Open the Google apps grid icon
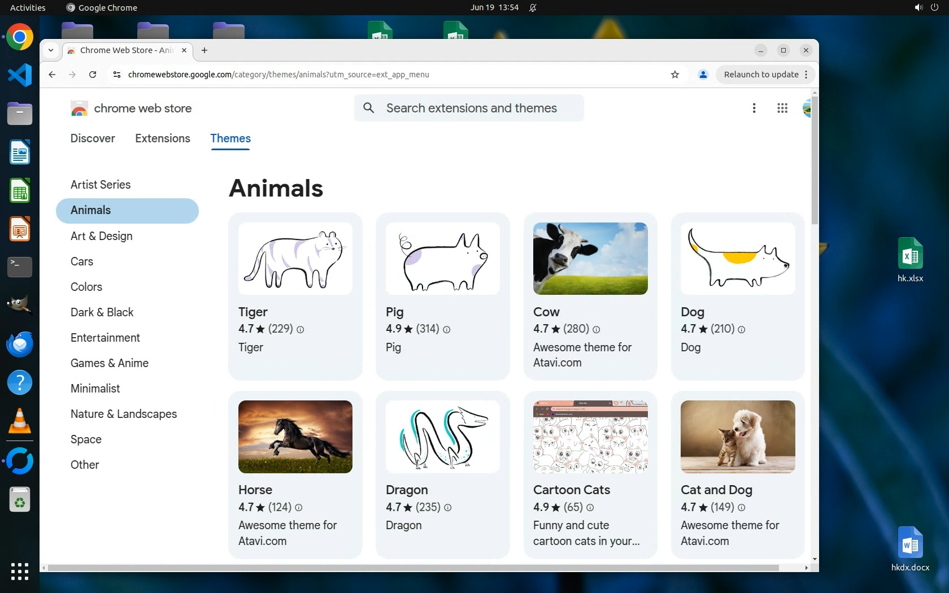The height and width of the screenshot is (593, 949). pos(782,108)
